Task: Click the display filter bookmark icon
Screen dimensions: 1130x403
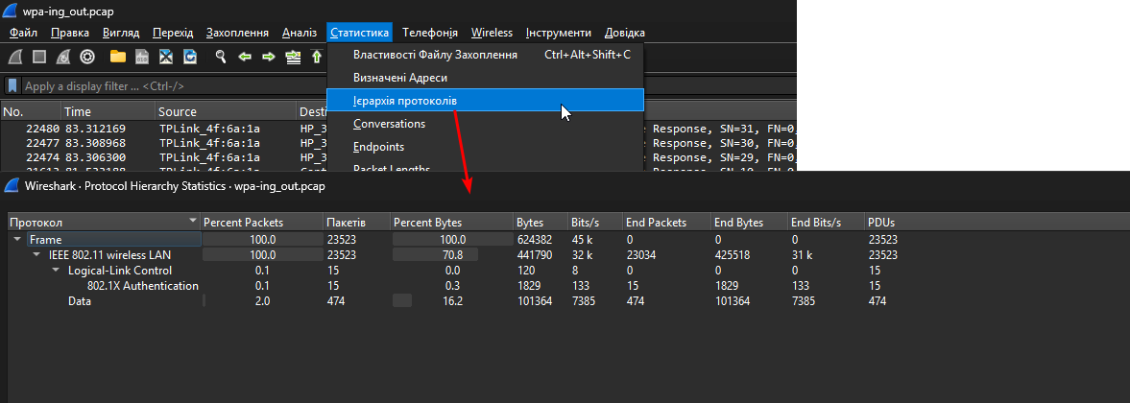Action: coord(13,86)
